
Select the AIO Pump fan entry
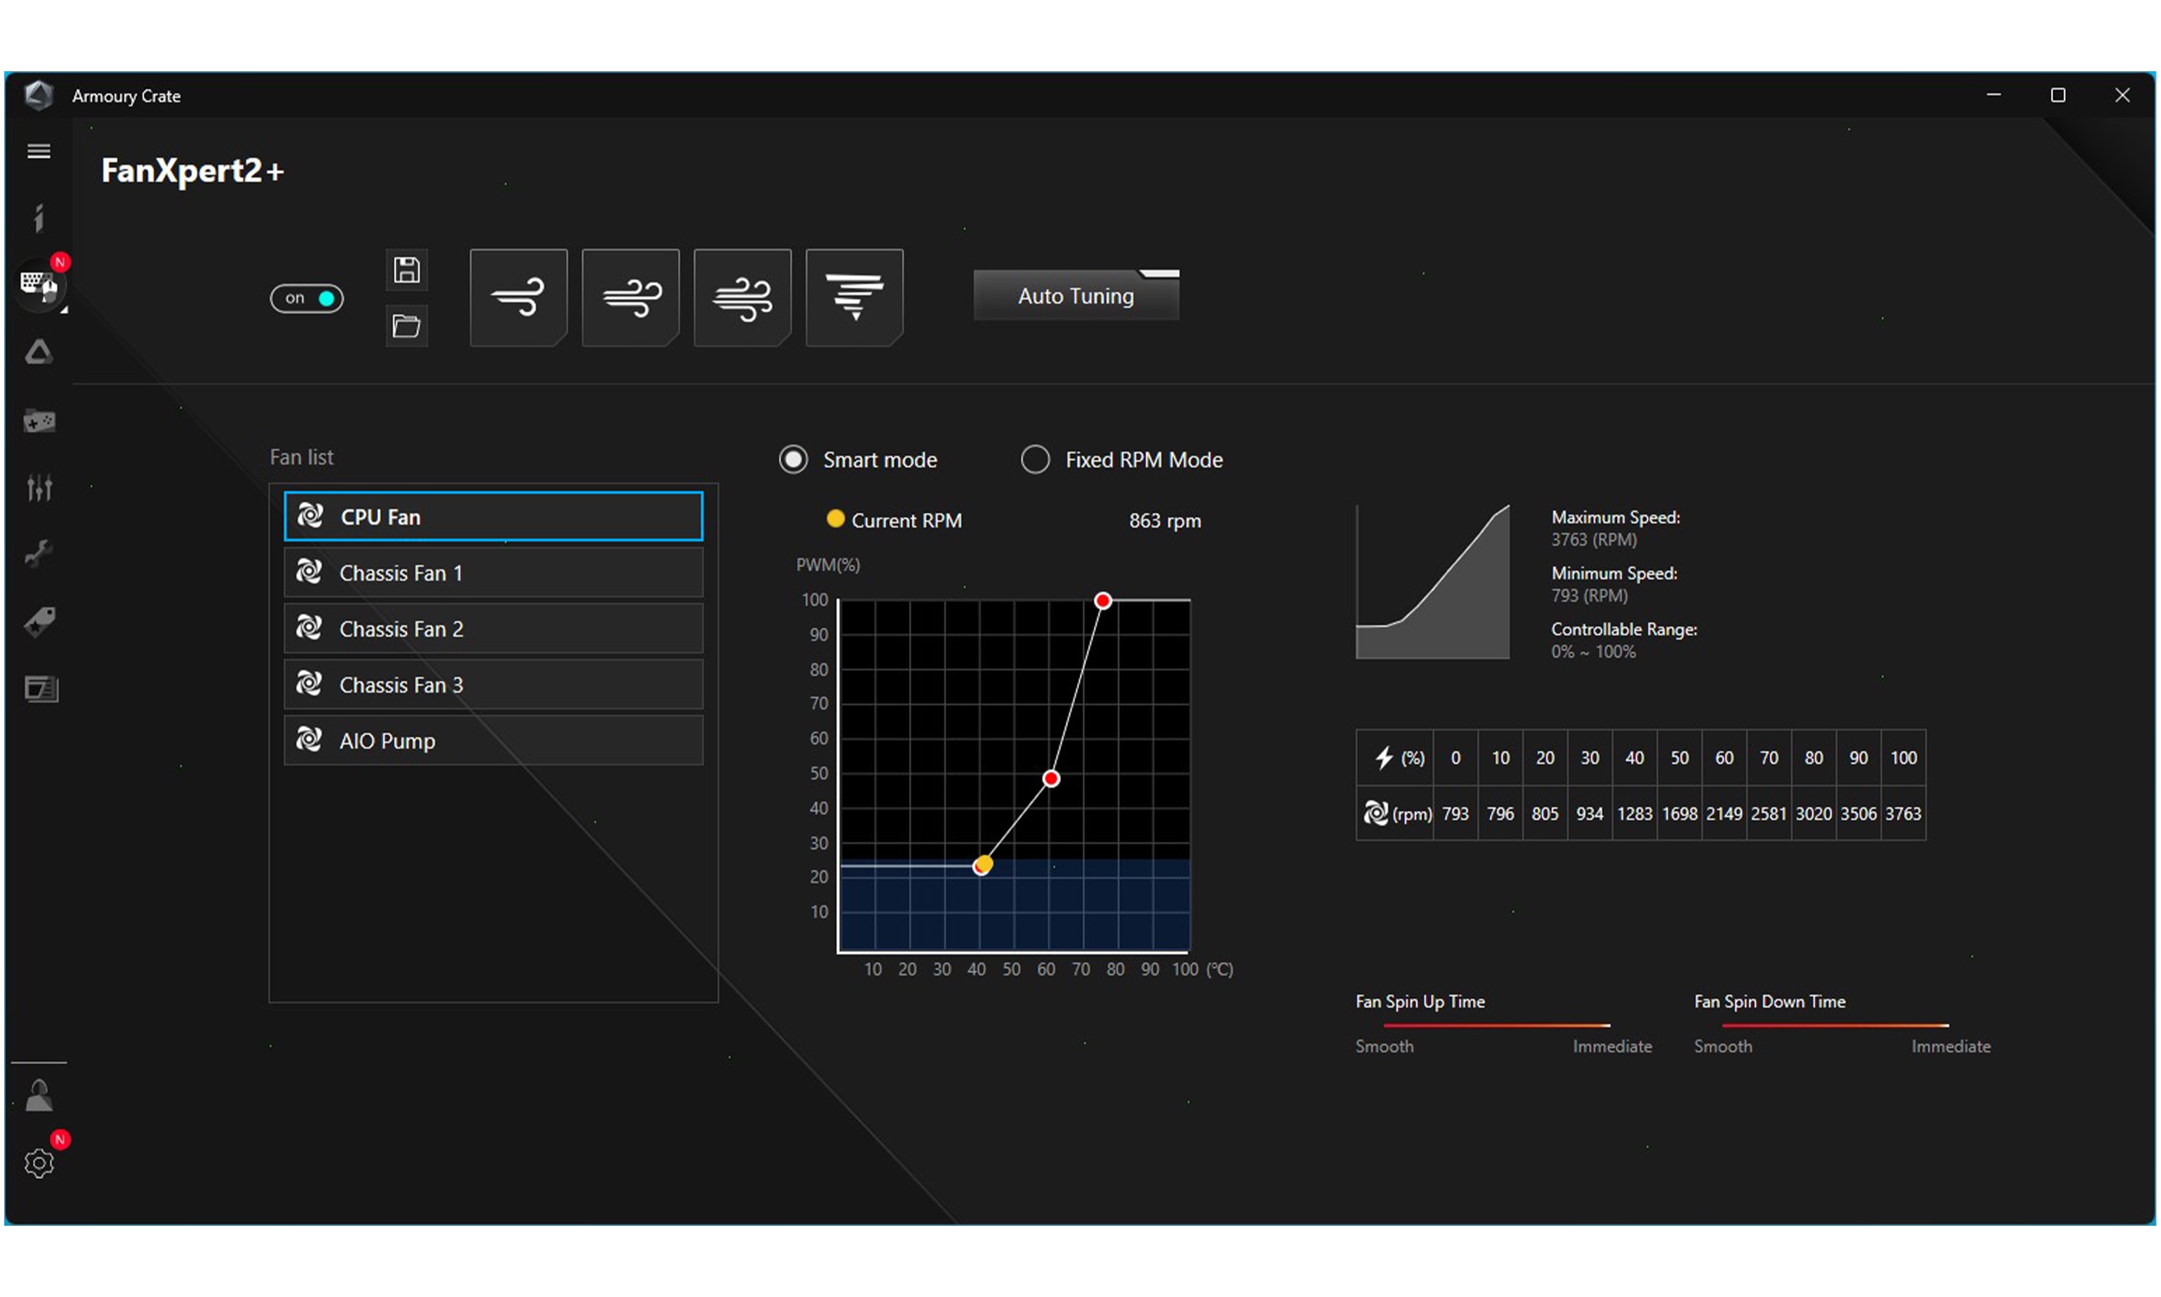pos(492,740)
